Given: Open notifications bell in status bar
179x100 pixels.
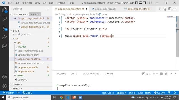Looking at the screenshot, I should click(x=175, y=92).
